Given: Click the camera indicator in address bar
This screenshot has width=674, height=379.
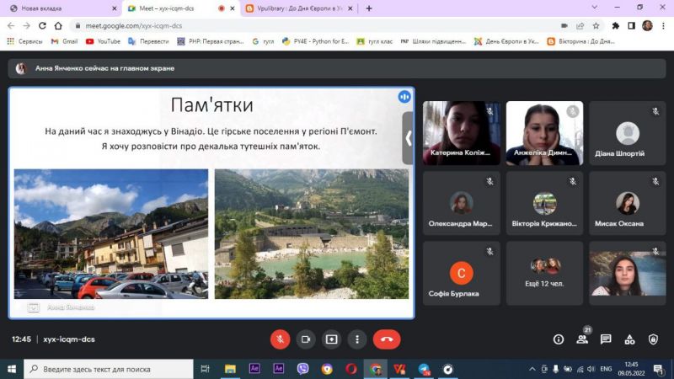Looking at the screenshot, I should [564, 26].
